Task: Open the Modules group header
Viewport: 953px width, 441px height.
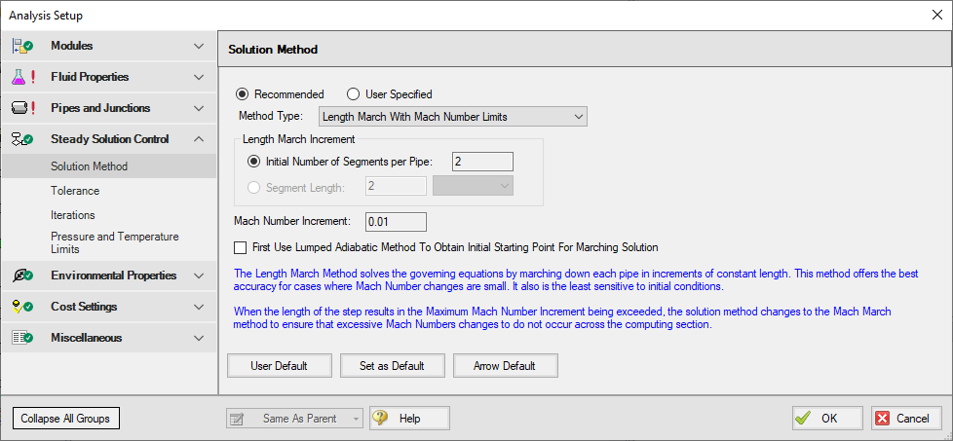Action: click(x=108, y=46)
